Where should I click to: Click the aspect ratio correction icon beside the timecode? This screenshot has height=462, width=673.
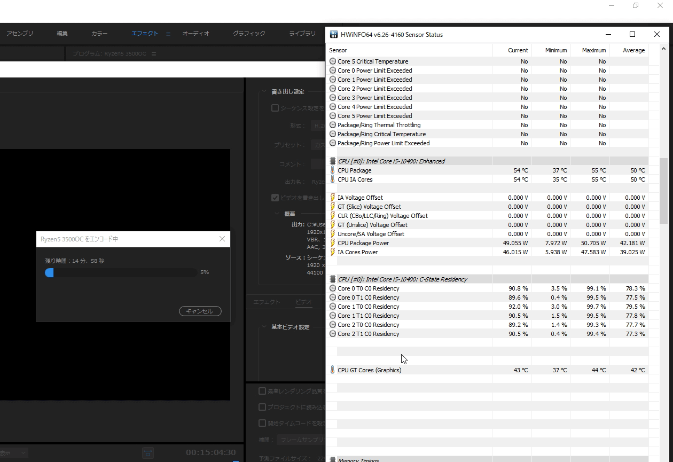coord(148,452)
